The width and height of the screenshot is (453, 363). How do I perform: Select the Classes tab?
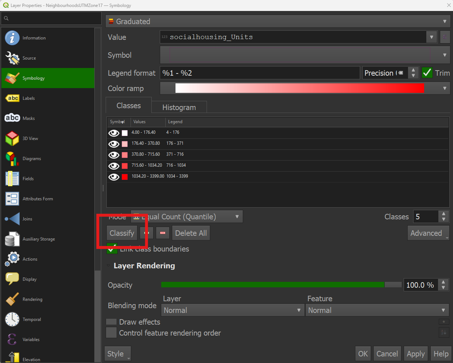pyautogui.click(x=129, y=106)
